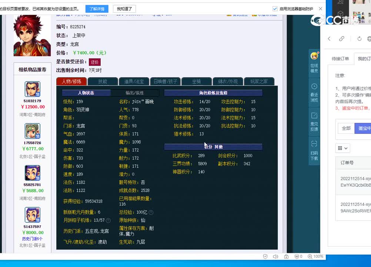Open 最近浏览 recent browsing clock icon

[x=314, y=86]
